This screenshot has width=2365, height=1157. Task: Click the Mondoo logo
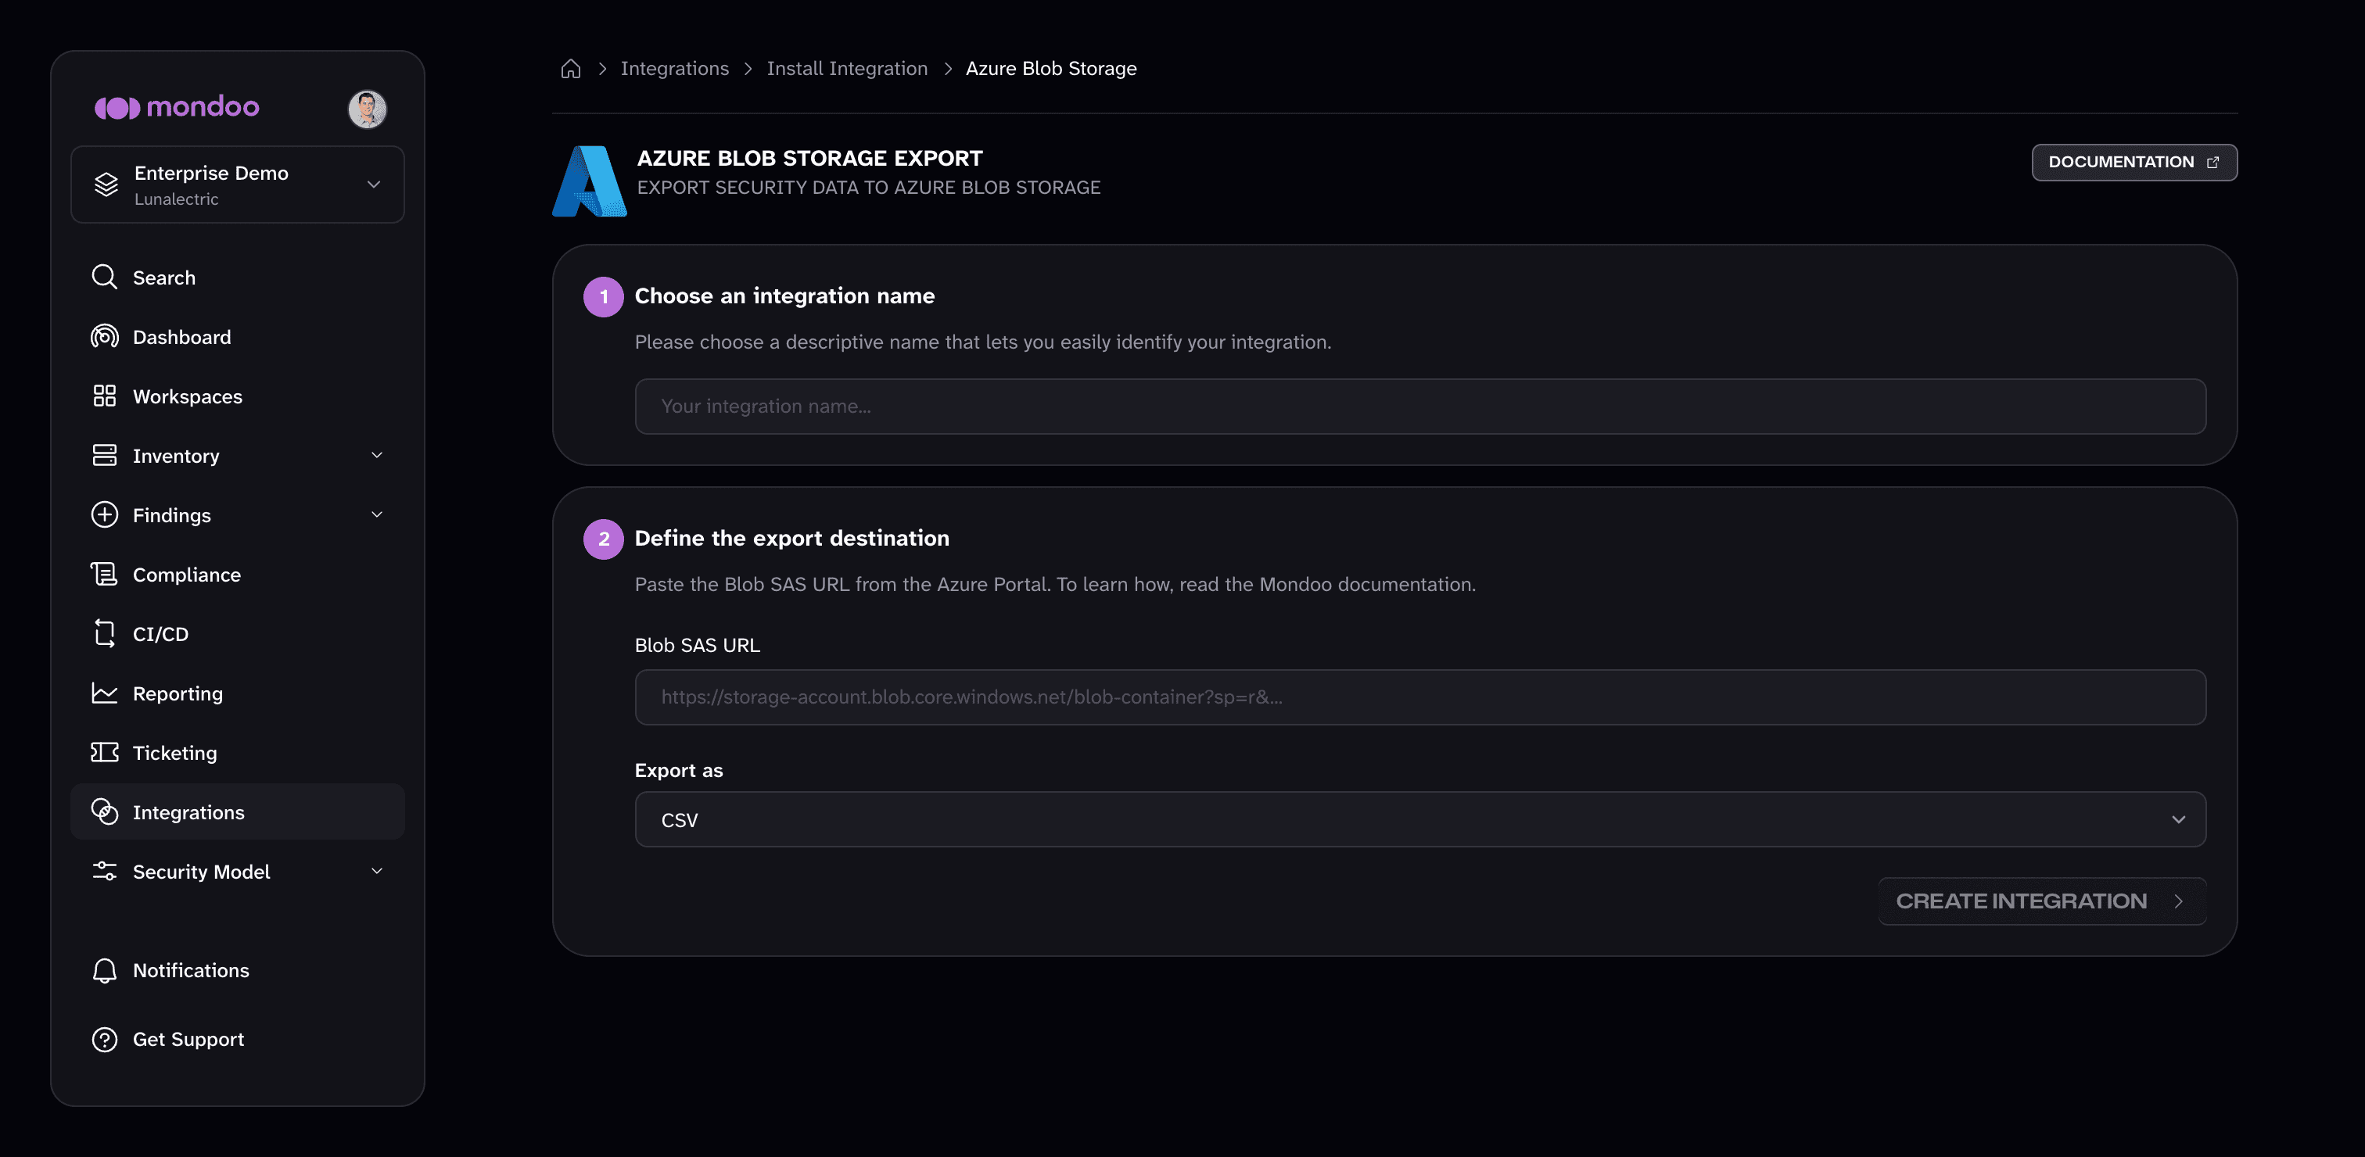[x=176, y=107]
